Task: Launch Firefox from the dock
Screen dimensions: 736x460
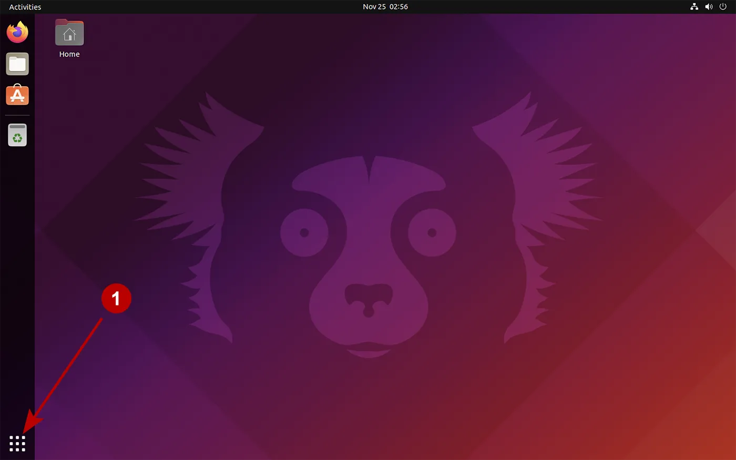Action: (x=17, y=32)
